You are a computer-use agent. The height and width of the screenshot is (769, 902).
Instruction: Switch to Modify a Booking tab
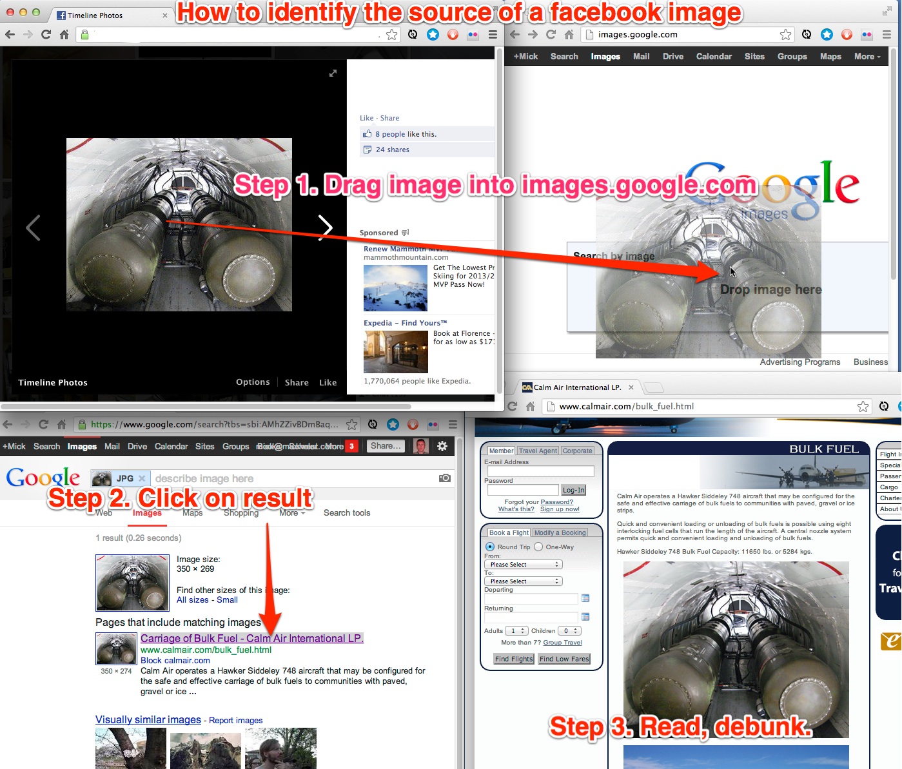560,532
